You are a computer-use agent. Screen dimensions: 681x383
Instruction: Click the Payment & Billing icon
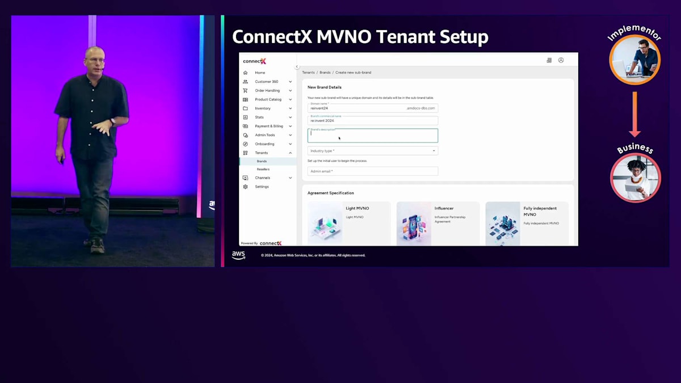pos(245,126)
